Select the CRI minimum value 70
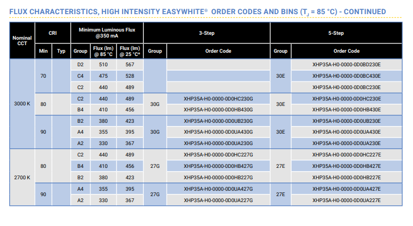This screenshot has width=413, height=226. point(43,76)
